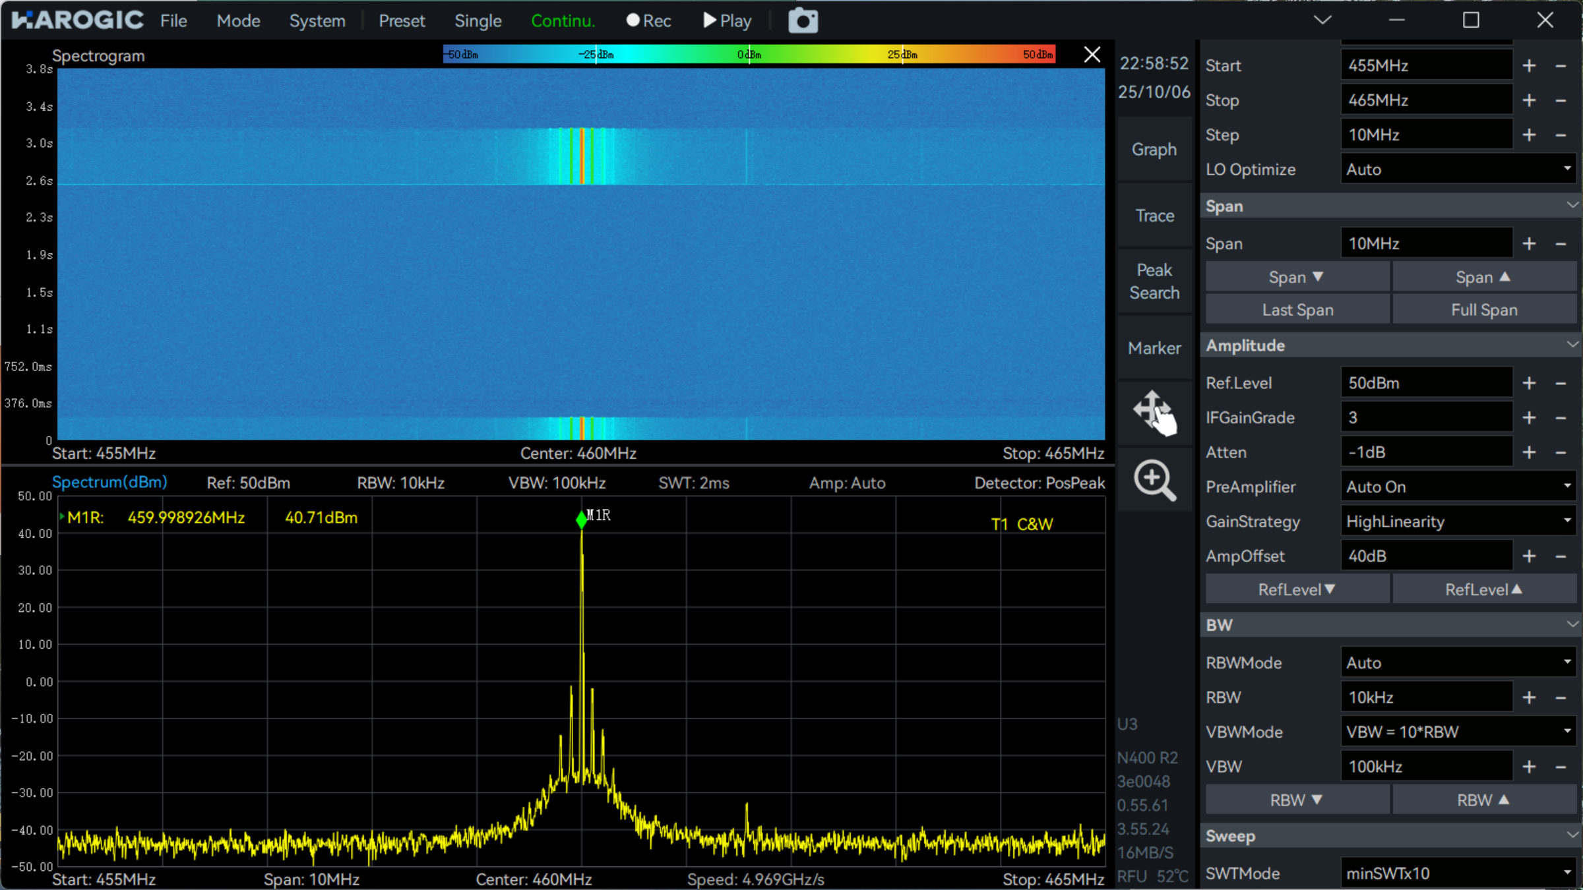Decrease Ref.Level with minus
This screenshot has height=890, width=1583.
click(x=1561, y=384)
